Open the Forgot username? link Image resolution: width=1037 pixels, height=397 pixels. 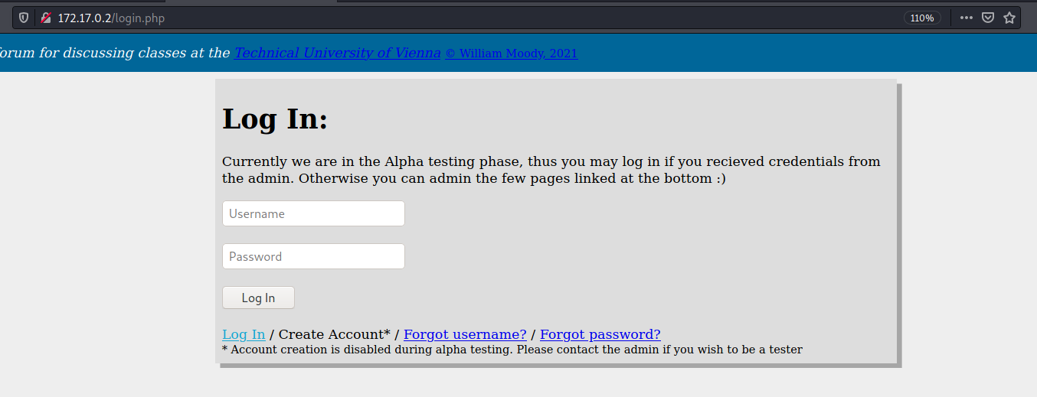(x=465, y=334)
